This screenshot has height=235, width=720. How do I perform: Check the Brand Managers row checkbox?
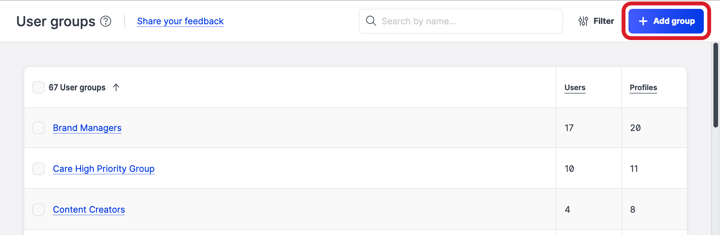(x=39, y=128)
